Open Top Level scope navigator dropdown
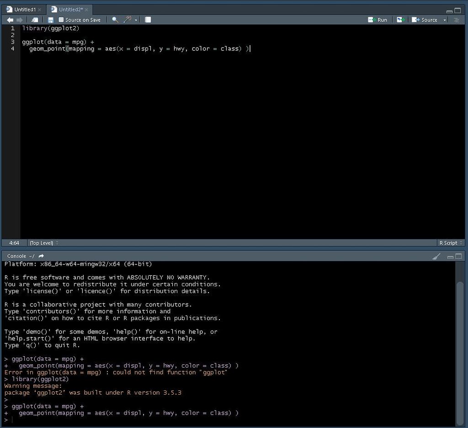 click(x=44, y=243)
